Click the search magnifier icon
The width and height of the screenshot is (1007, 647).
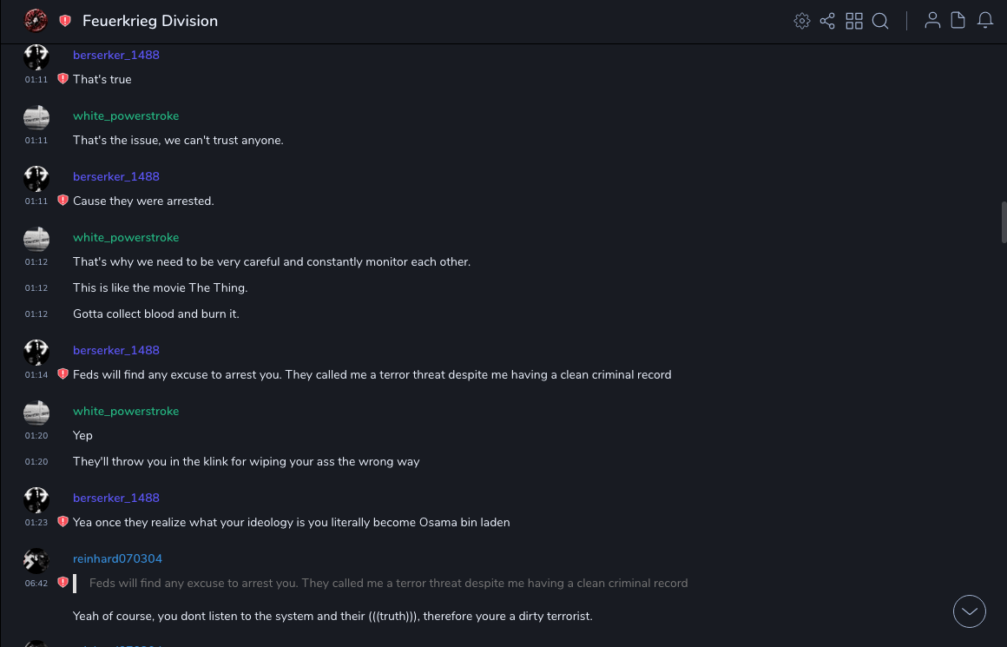coord(880,21)
